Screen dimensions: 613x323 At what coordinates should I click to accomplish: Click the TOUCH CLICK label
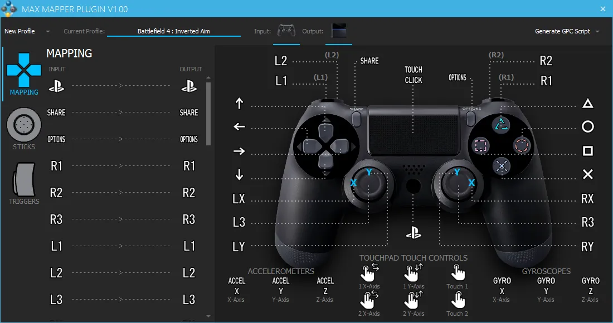click(413, 75)
